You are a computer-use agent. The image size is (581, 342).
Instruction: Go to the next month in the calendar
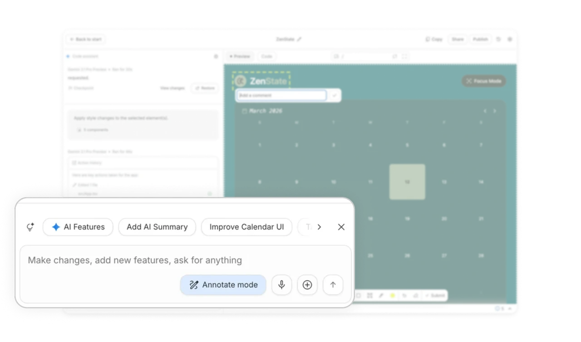494,110
